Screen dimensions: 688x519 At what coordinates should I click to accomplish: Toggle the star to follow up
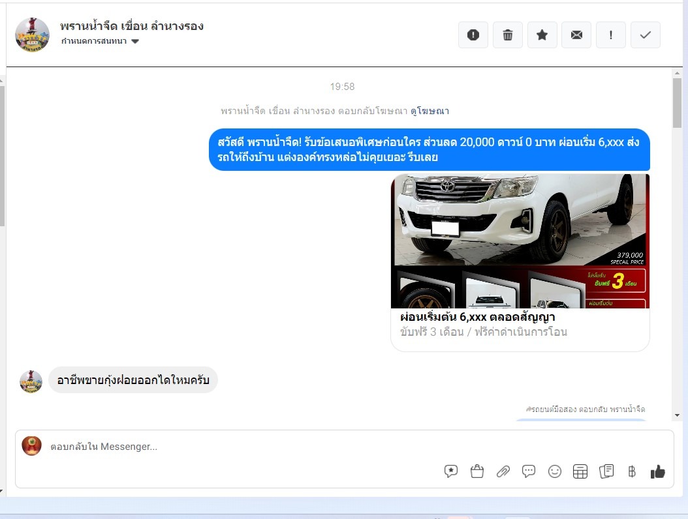click(542, 35)
